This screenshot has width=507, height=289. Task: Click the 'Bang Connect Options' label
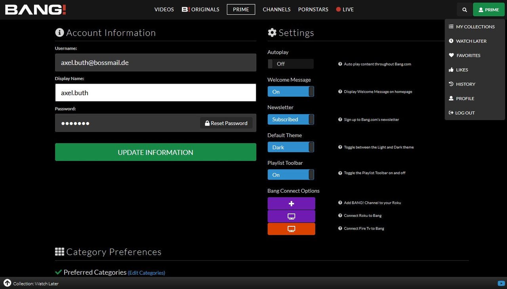tap(294, 191)
